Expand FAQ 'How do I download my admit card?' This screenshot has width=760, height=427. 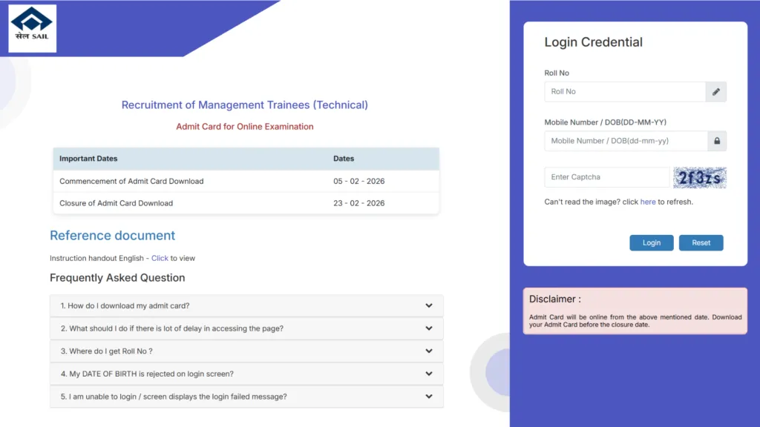click(x=246, y=305)
